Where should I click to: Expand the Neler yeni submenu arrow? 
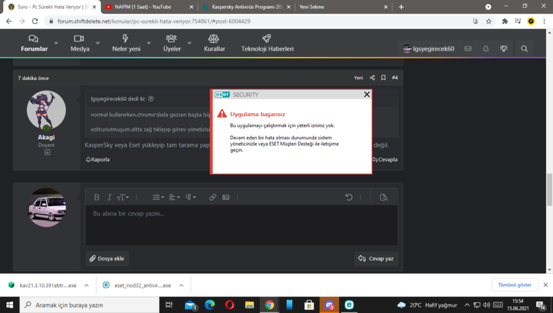(x=149, y=44)
